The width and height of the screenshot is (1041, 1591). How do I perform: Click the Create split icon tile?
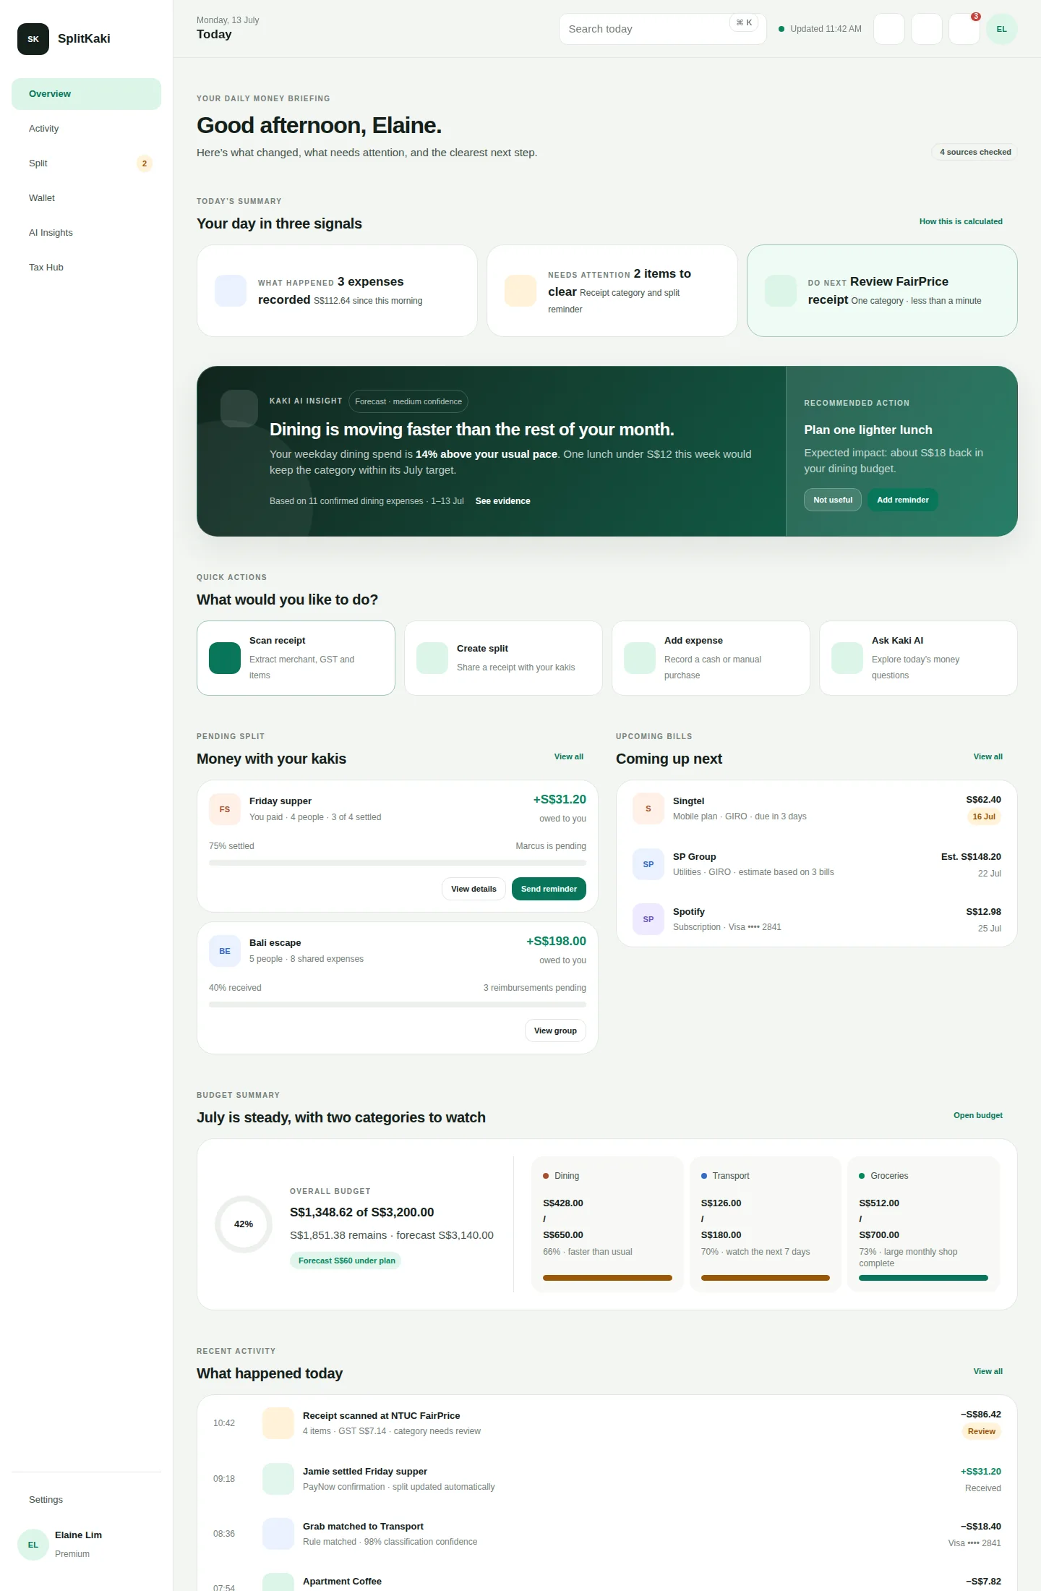pos(432,658)
